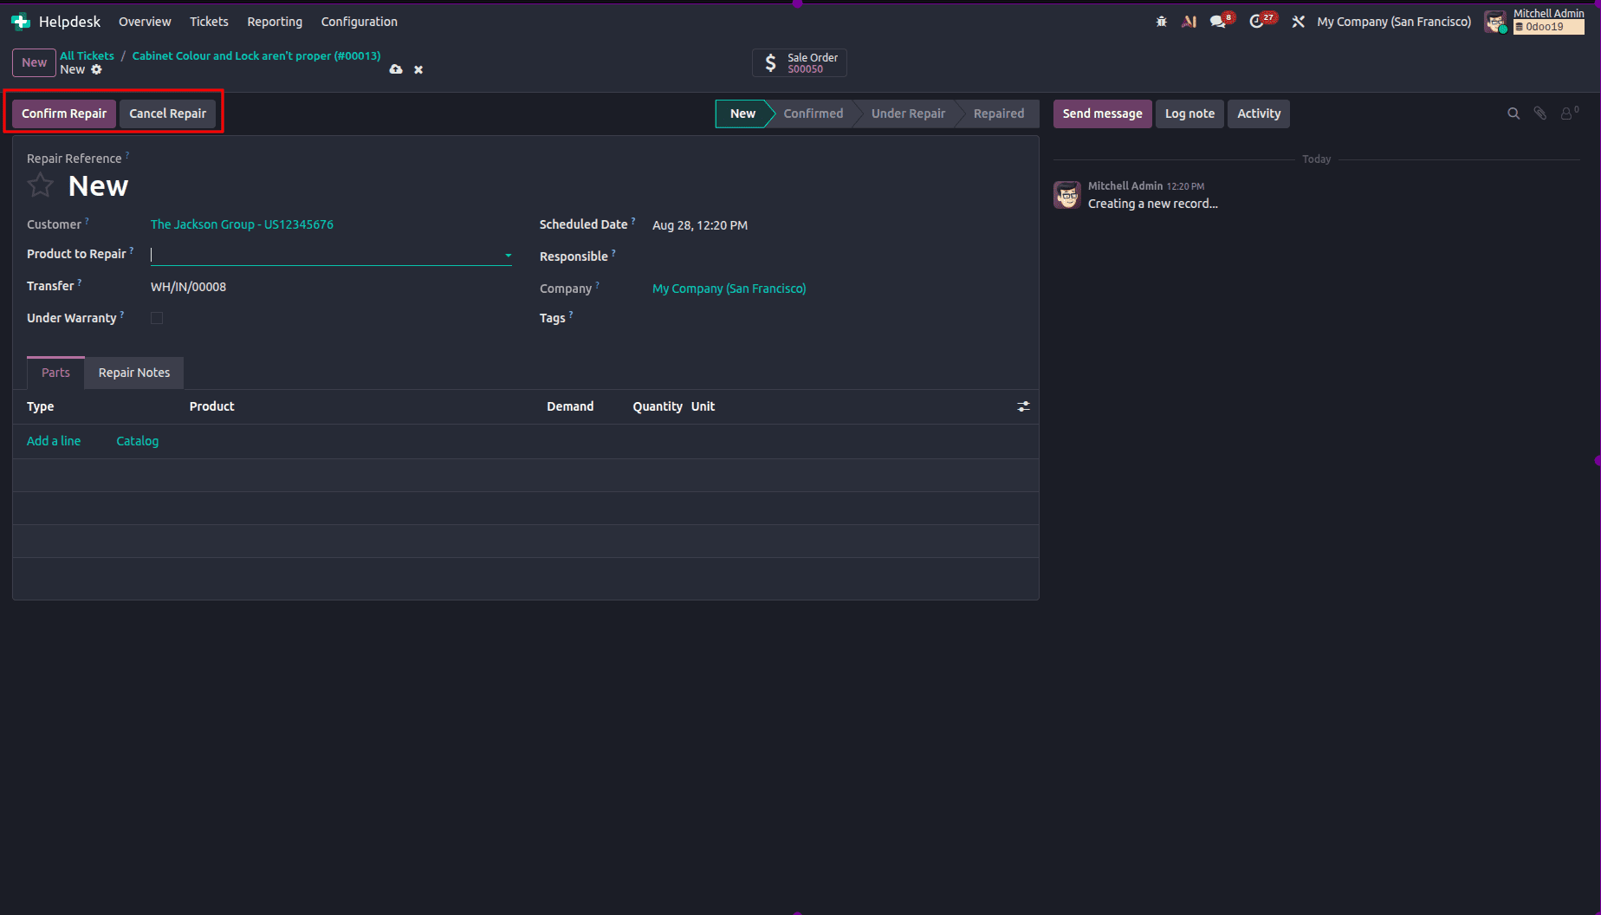Open the Cabinet Colour and Lock ticket breadcrumb
The image size is (1601, 915).
click(256, 55)
